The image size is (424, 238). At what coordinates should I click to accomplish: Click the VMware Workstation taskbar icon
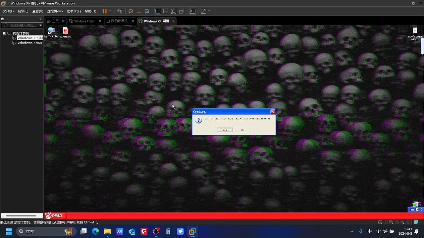192,231
